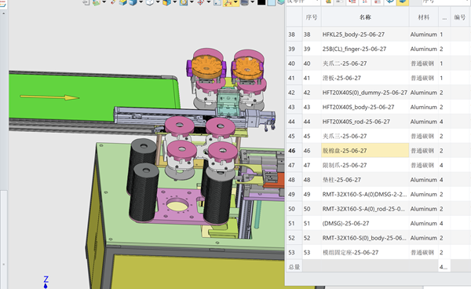Click the 总量 total row label
The width and height of the screenshot is (471, 289).
[x=294, y=267]
